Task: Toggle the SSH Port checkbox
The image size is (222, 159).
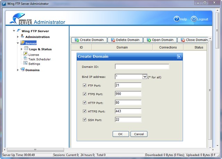Action: pos(85,120)
